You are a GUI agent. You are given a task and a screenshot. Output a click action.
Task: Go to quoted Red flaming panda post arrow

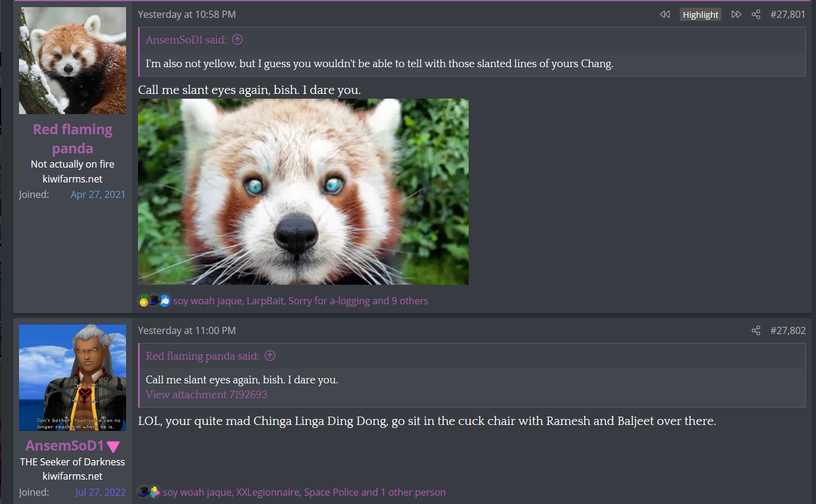270,356
